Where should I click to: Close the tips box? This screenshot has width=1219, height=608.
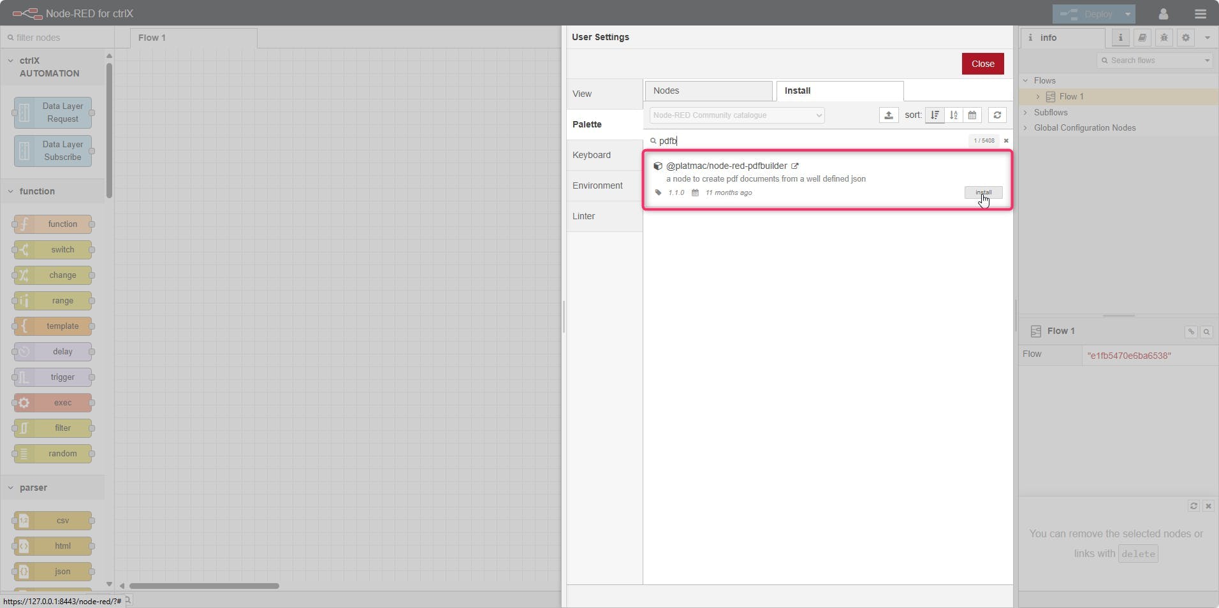pos(1208,505)
